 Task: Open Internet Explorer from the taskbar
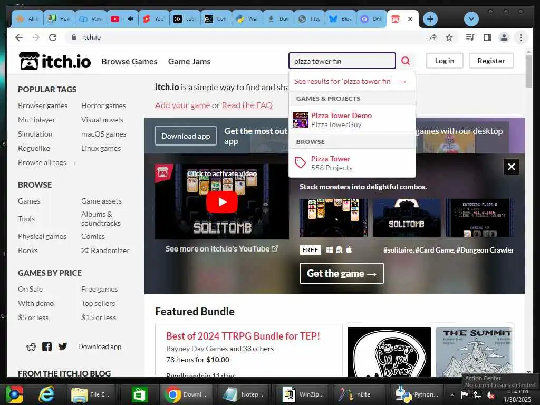(46, 394)
